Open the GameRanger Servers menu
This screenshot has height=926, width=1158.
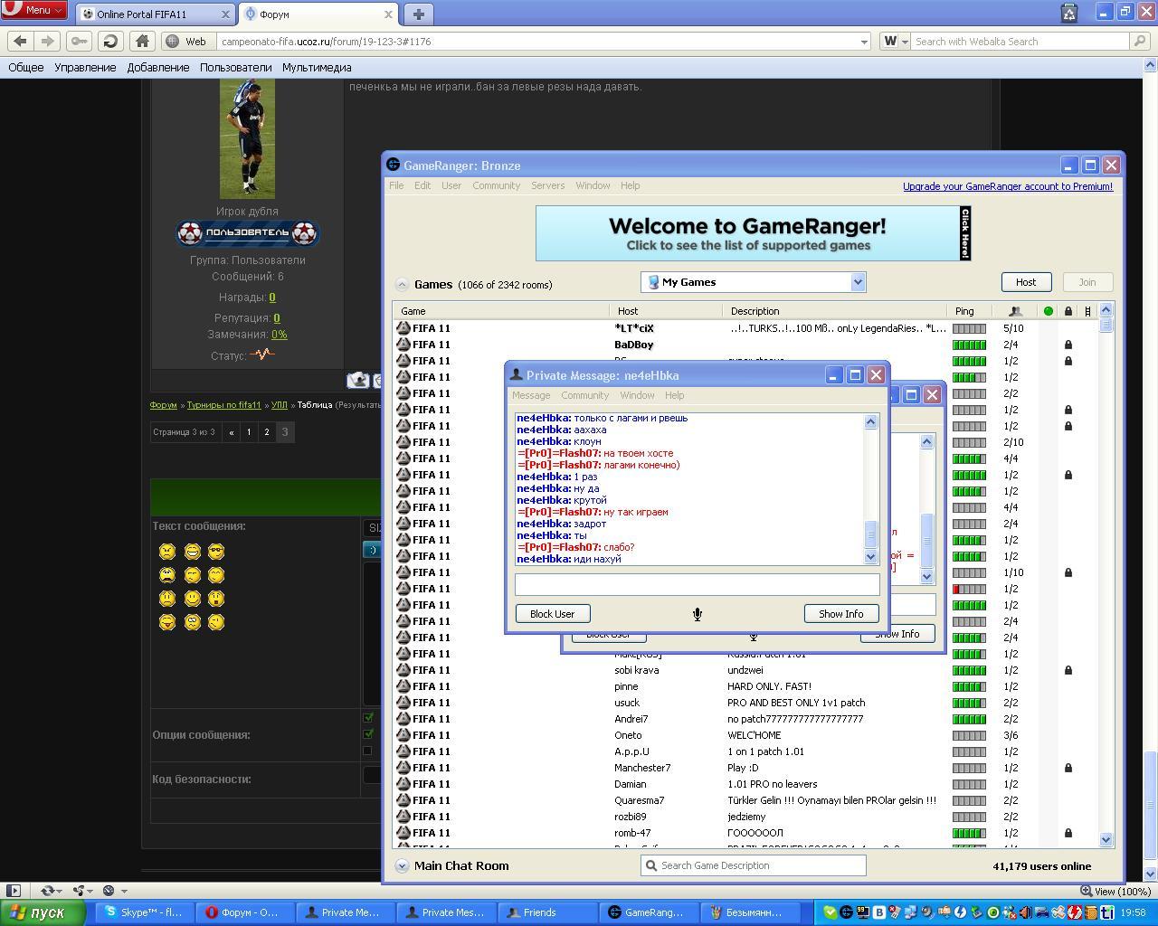pyautogui.click(x=547, y=185)
